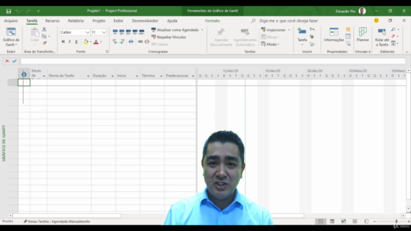Click the Task Notes yellow icon
411x231 pixels.
click(348, 30)
